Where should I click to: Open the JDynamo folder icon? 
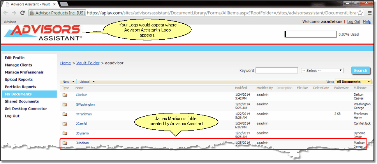tap(65, 133)
